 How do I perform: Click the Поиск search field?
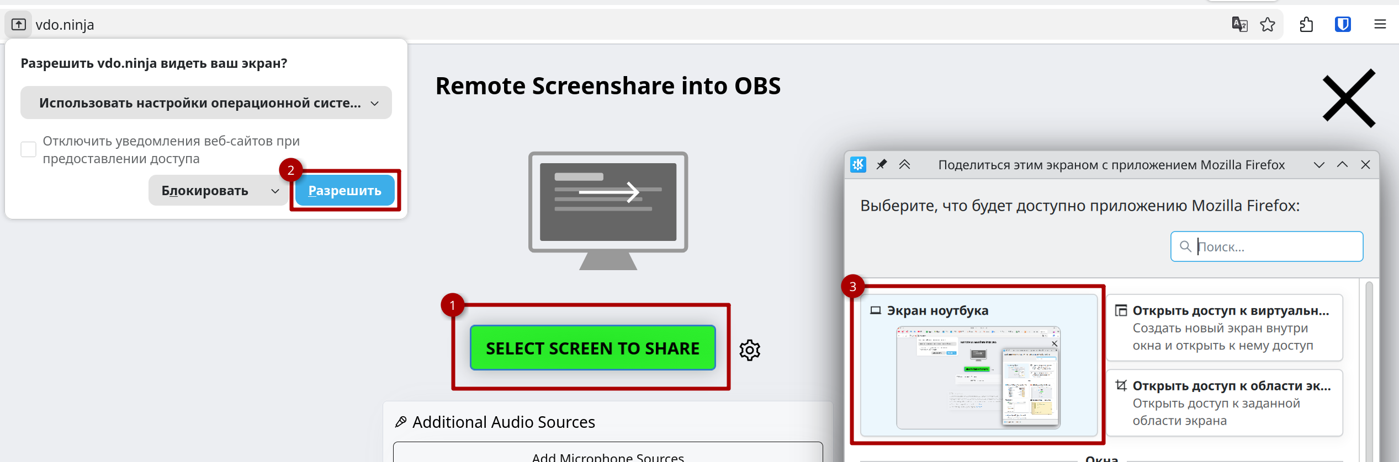[x=1266, y=246]
